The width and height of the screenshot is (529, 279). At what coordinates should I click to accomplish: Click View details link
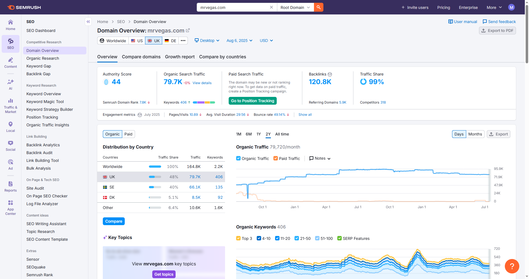pyautogui.click(x=202, y=83)
